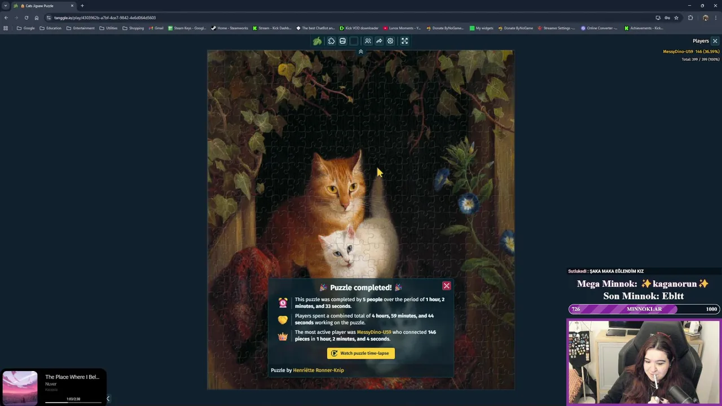Open The best ChatBot bookmark
This screenshot has height=406, width=722.
click(316, 28)
